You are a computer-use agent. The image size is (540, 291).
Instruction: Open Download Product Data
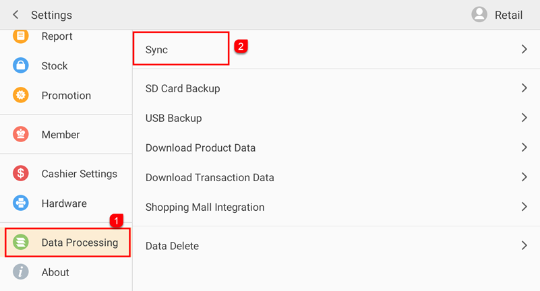tap(200, 148)
